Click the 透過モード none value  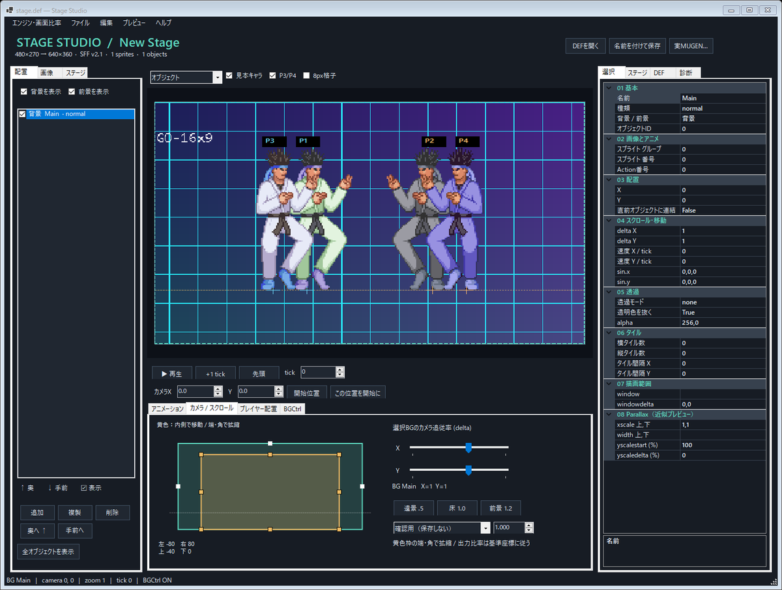tap(722, 302)
